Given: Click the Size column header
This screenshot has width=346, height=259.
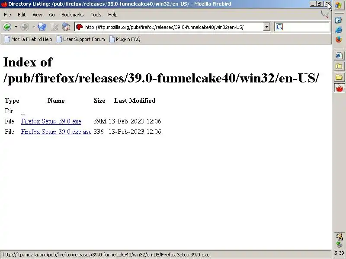Looking at the screenshot, I should 99,101.
